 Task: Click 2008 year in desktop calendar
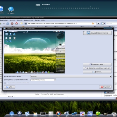coord(38,5)
